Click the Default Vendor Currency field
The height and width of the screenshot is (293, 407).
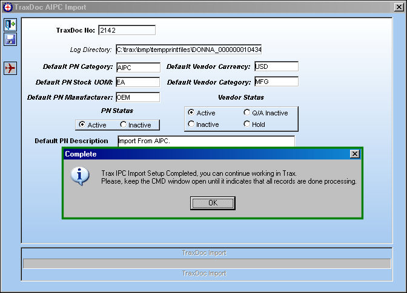(276, 66)
